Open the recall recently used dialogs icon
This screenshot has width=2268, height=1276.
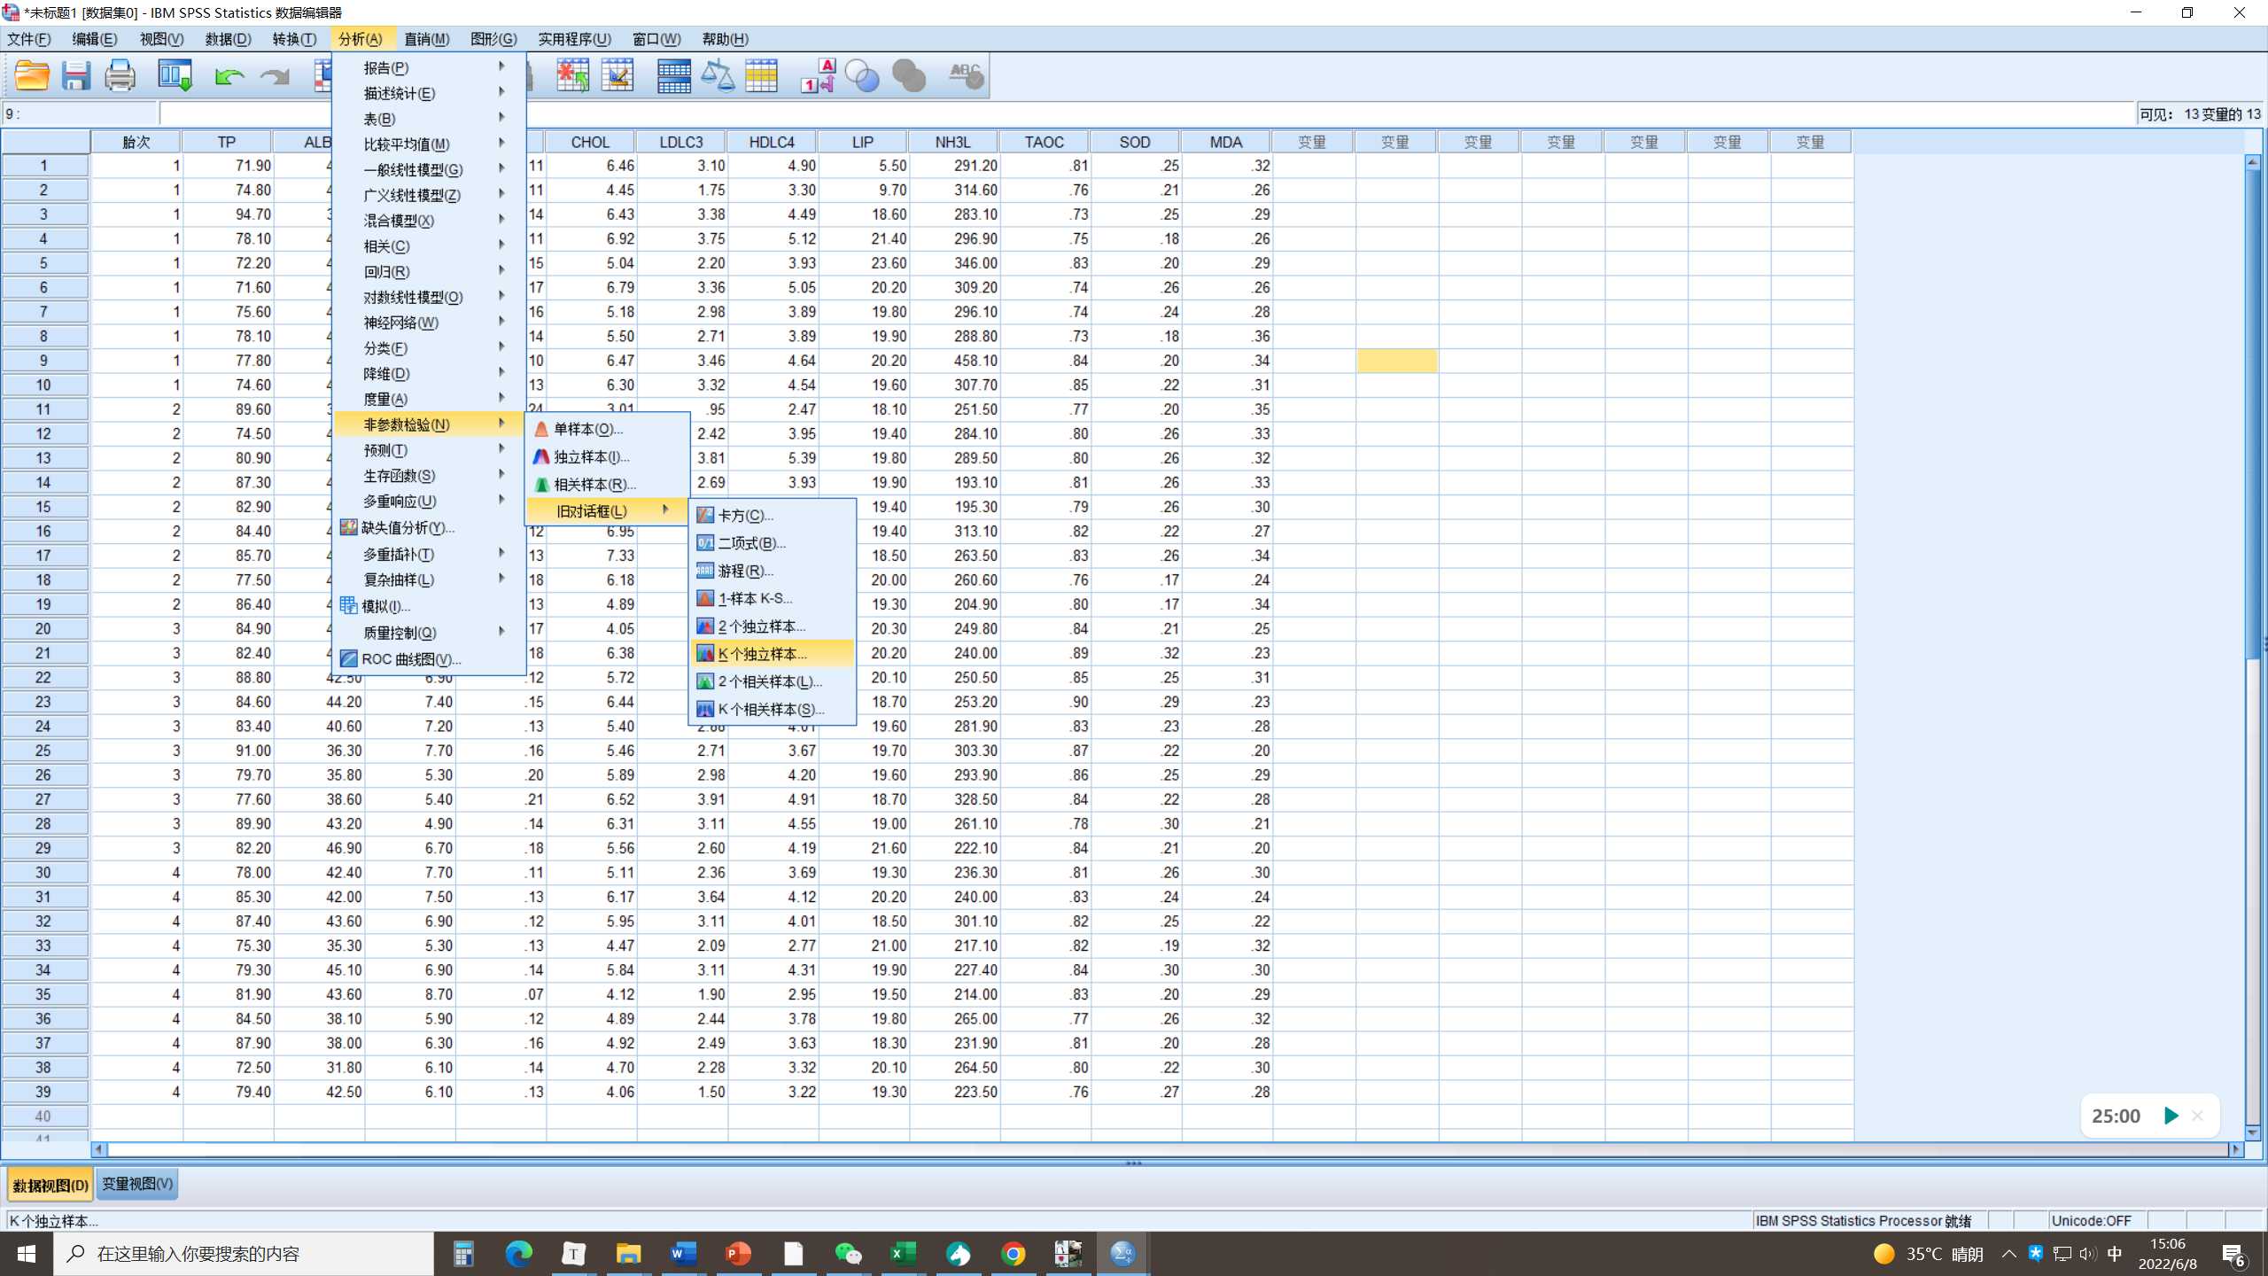[x=175, y=76]
